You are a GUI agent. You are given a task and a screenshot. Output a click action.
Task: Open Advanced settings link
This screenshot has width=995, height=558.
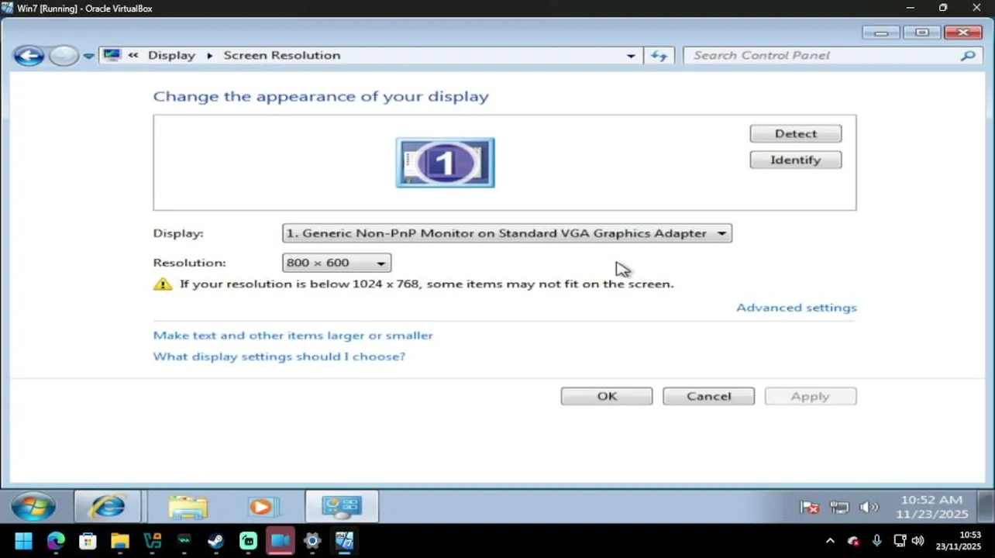tap(797, 308)
